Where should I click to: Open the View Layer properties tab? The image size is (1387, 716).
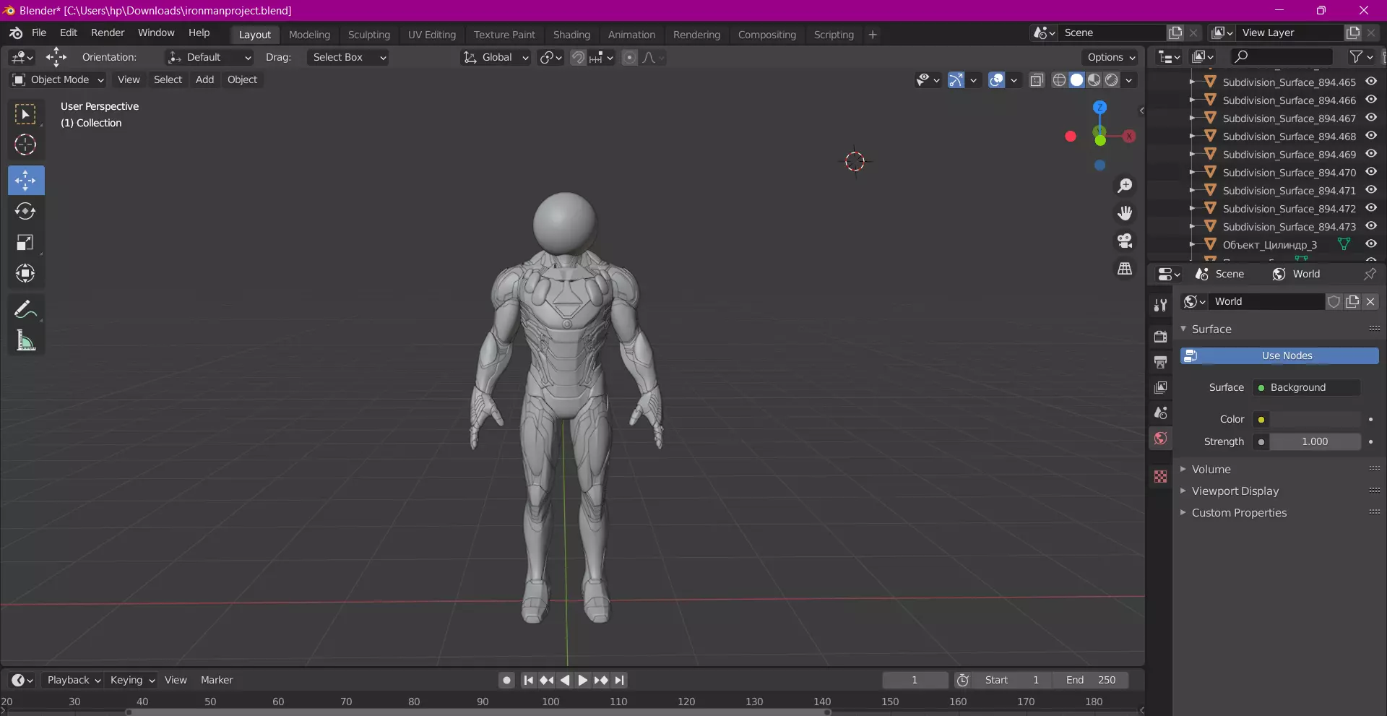click(x=1161, y=387)
